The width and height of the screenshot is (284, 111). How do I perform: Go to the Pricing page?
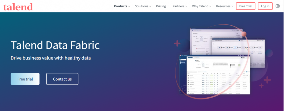tap(161, 6)
